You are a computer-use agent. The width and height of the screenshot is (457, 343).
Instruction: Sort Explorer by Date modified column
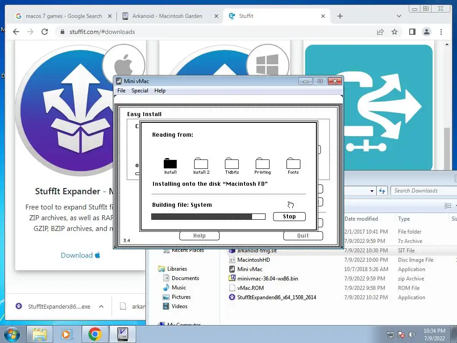coord(361,219)
